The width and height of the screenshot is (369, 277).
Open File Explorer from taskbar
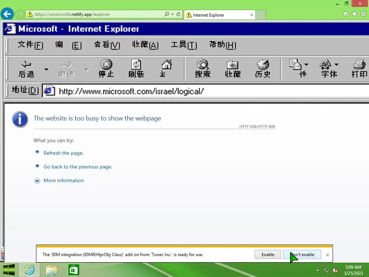point(52,270)
